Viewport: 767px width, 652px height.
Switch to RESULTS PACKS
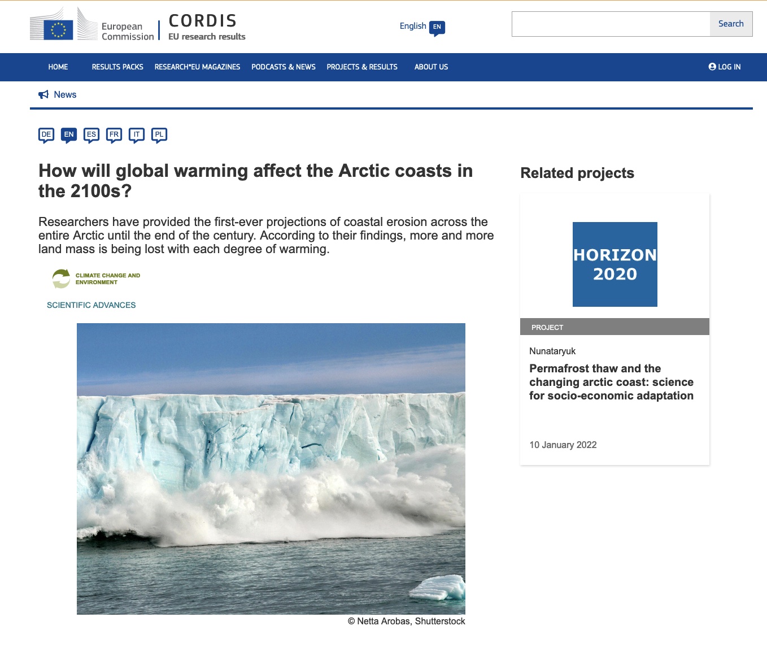(x=117, y=67)
